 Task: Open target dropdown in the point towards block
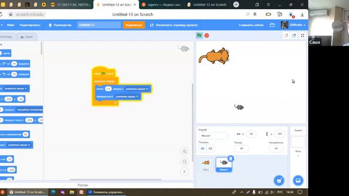(x=127, y=97)
